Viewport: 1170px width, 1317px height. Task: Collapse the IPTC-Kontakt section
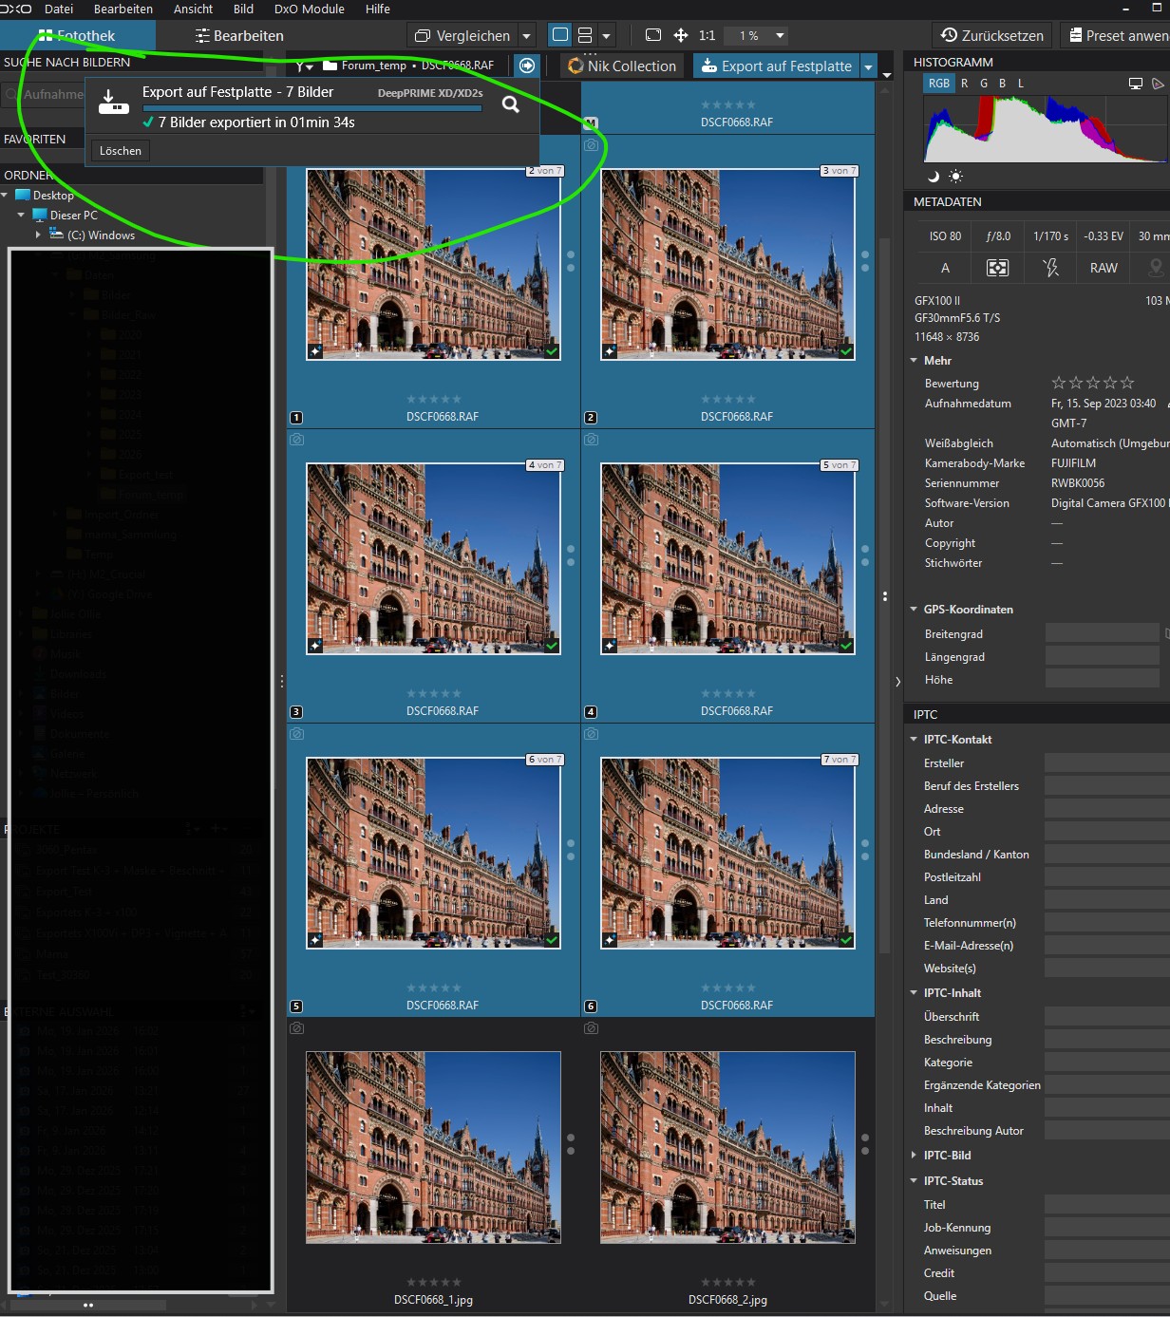coord(914,740)
